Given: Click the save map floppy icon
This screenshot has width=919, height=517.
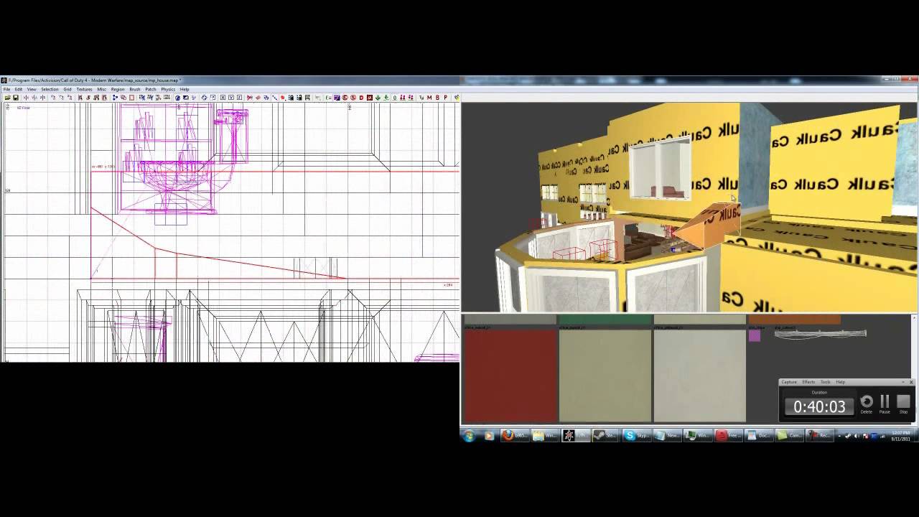Looking at the screenshot, I should tap(16, 98).
